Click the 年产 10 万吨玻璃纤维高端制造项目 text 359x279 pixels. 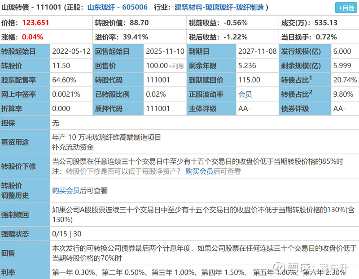coord(106,137)
